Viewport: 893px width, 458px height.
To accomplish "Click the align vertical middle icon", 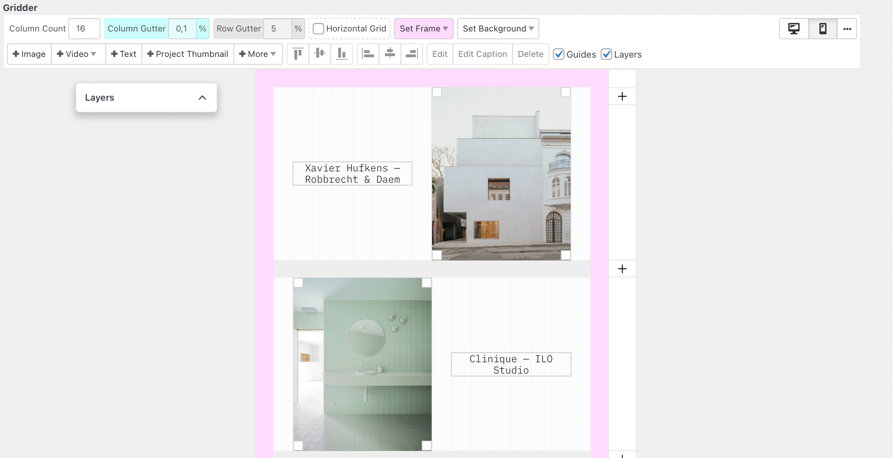I will pyautogui.click(x=320, y=54).
